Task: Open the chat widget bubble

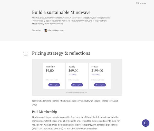Action: coord(146,123)
